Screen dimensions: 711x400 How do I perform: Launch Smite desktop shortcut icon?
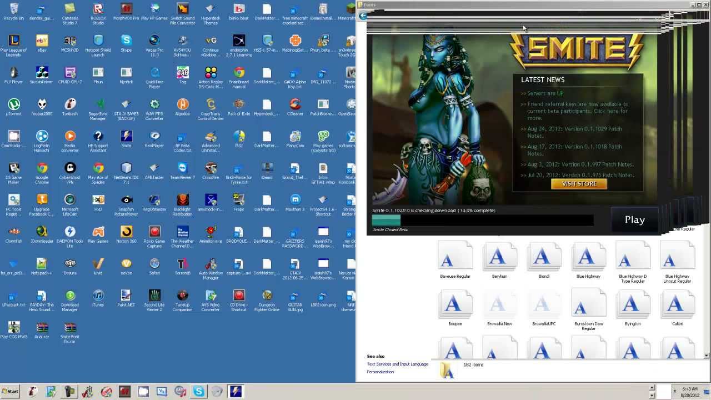click(126, 139)
